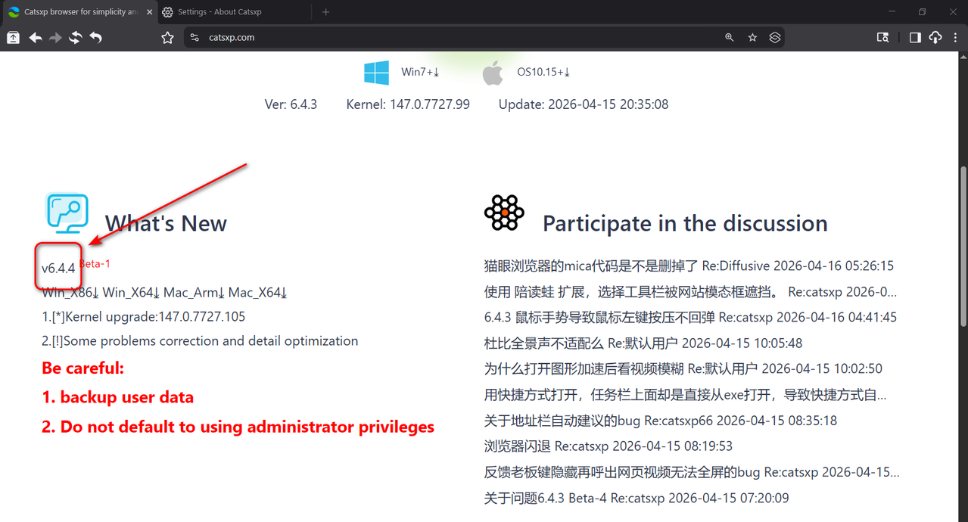Reload the catsxp.com page
The height and width of the screenshot is (522, 968).
75,37
